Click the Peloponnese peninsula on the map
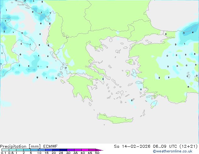The height and width of the screenshot is (154, 199). tap(81, 88)
